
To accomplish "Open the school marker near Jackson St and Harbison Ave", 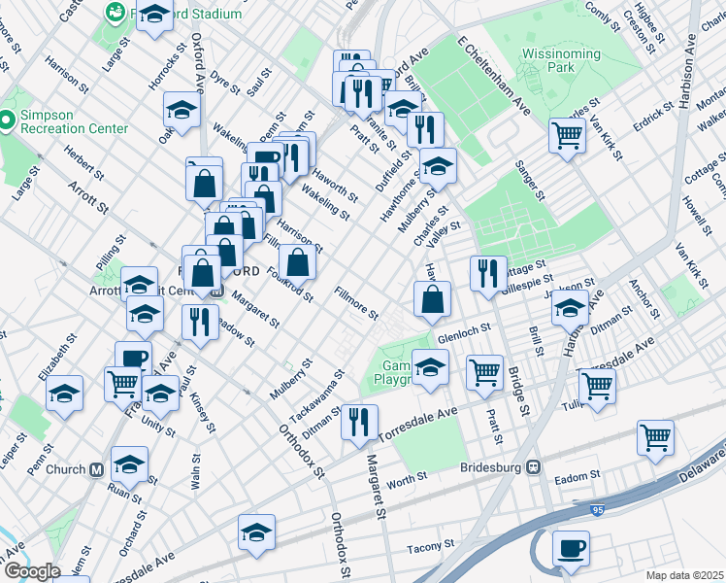I will pos(571,312).
